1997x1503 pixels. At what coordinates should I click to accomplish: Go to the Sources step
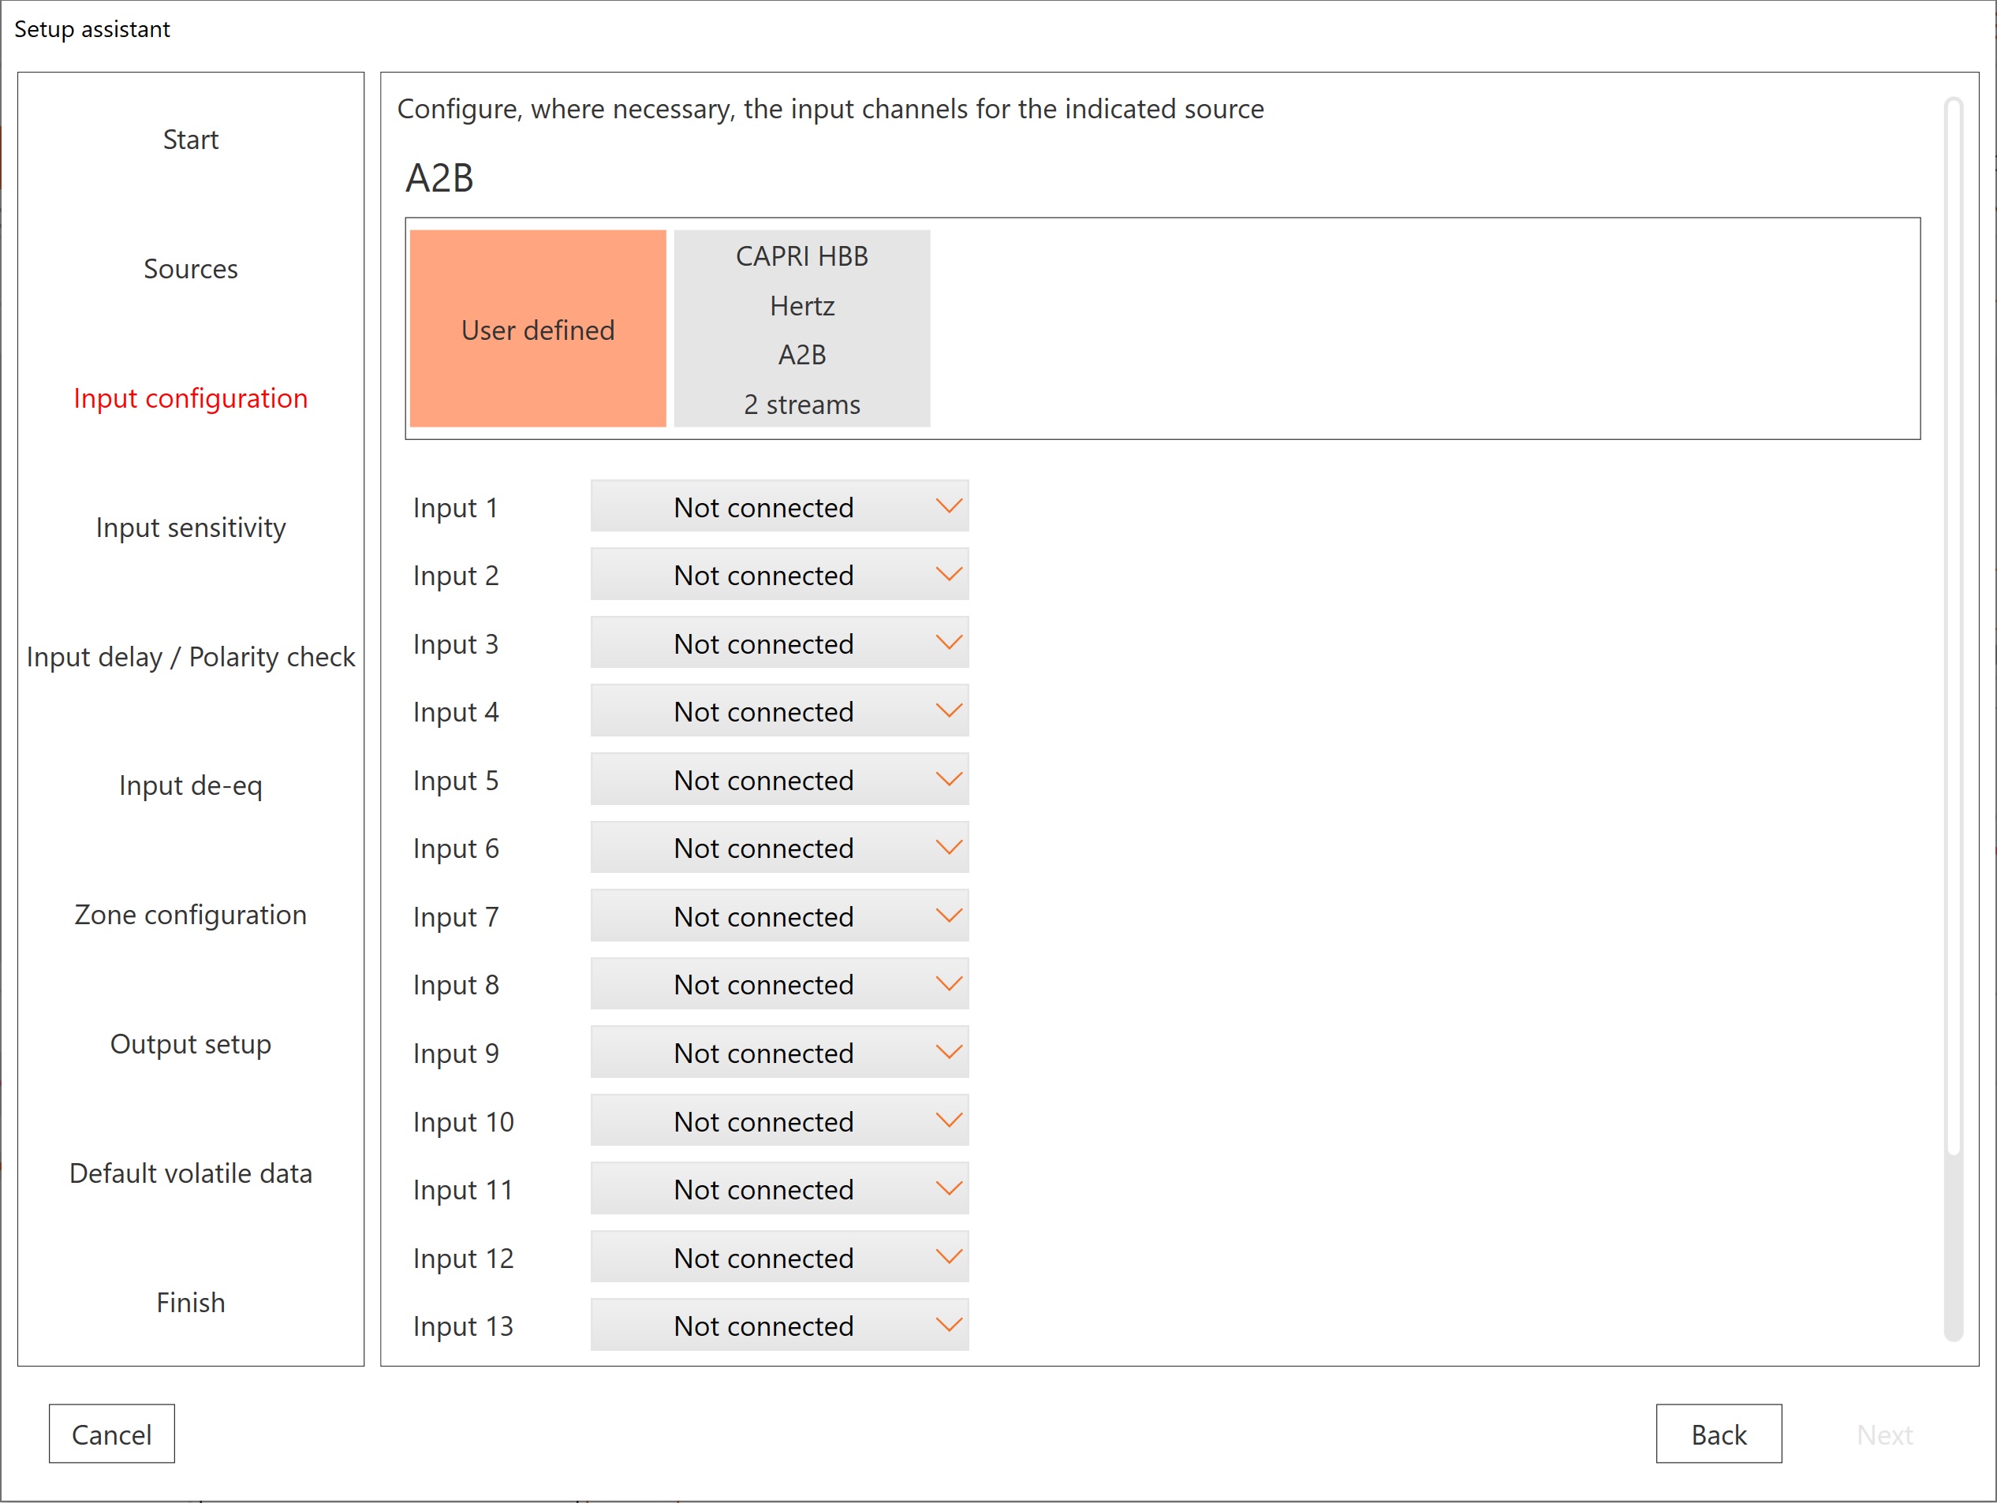click(x=191, y=269)
